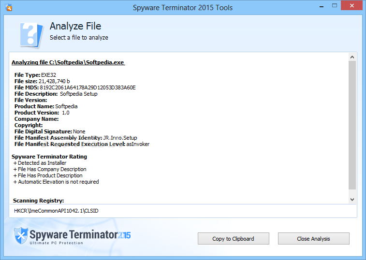Click the registry path 'HKCR\ImeCommonAPI1042.1\CLSID'
Screen dimensions: 366x260
[56, 211]
